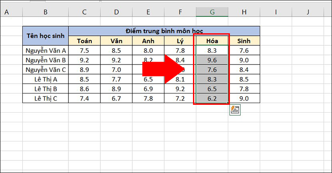
Task: Select column H header
Action: coord(244,12)
